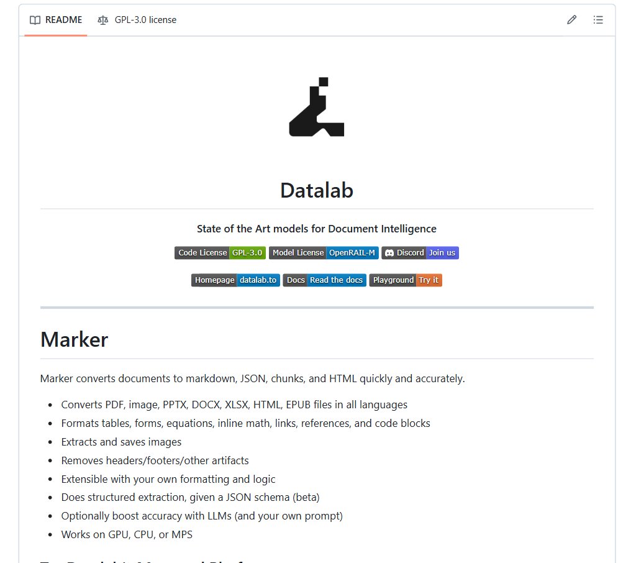This screenshot has width=636, height=563.
Task: Open the Model License OpenRAIL-M badge
Action: (x=324, y=253)
